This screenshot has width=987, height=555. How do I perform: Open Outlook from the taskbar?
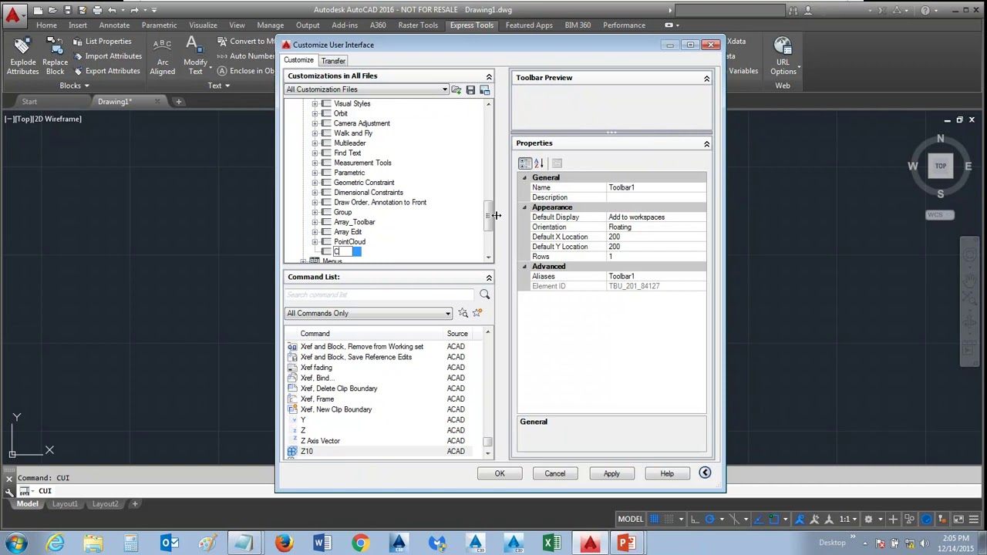coord(169,543)
